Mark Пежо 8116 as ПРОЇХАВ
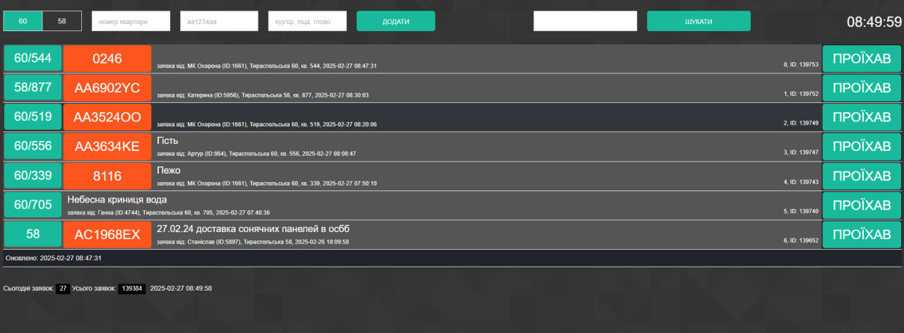 click(x=862, y=176)
